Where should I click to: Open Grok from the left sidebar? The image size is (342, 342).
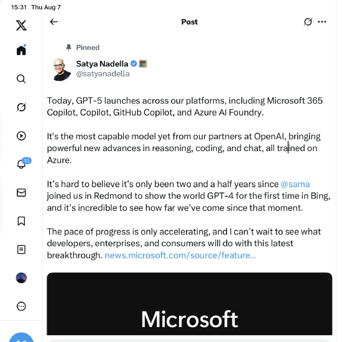click(21, 107)
